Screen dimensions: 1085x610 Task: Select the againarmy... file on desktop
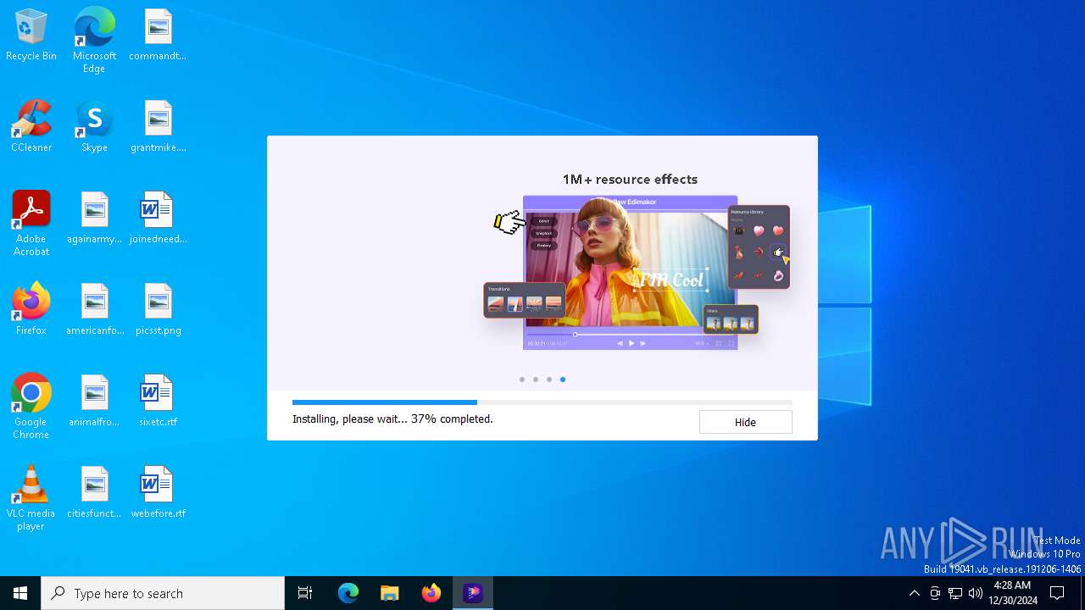pos(94,219)
